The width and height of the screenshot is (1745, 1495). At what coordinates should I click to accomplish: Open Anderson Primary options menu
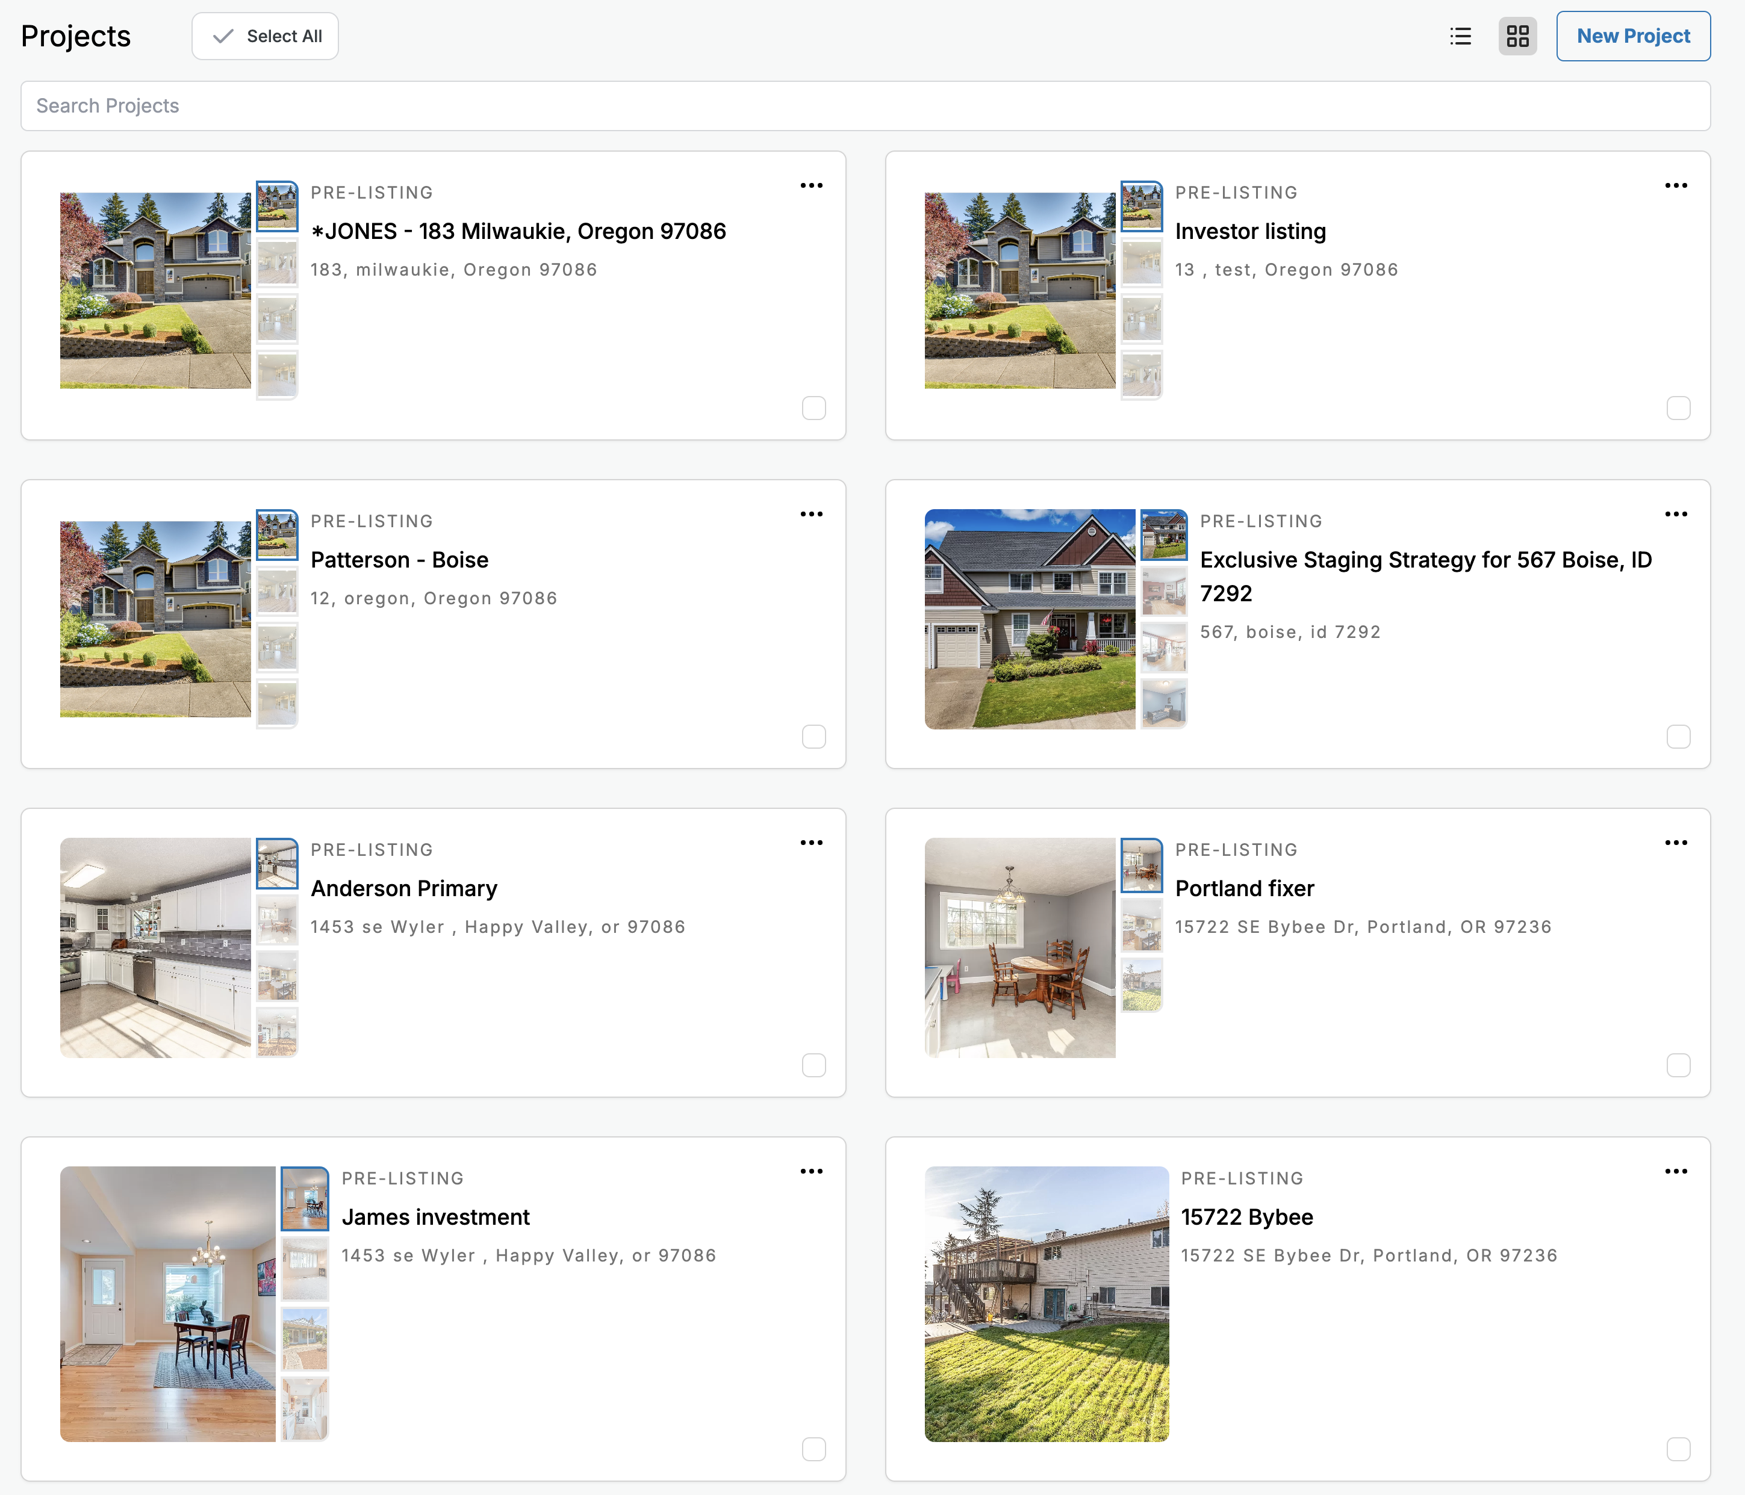[811, 843]
